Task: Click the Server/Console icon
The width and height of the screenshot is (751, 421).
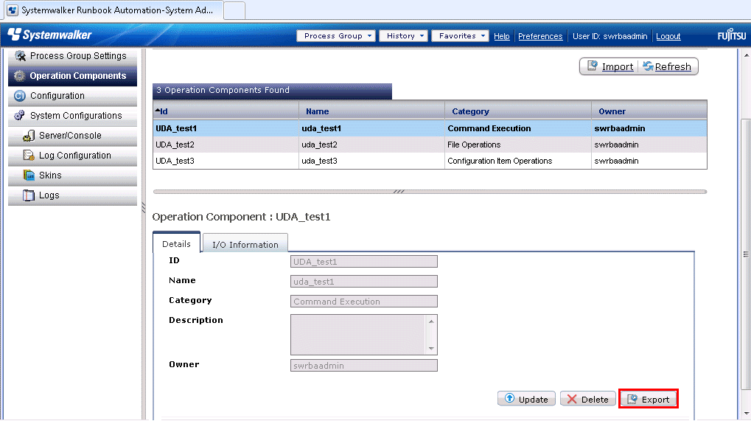Action: pyautogui.click(x=29, y=136)
